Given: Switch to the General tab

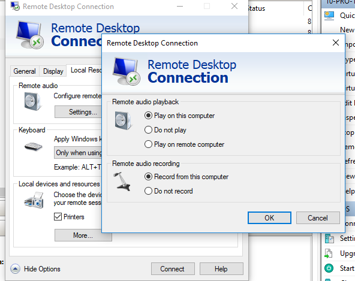Looking at the screenshot, I should tap(25, 71).
